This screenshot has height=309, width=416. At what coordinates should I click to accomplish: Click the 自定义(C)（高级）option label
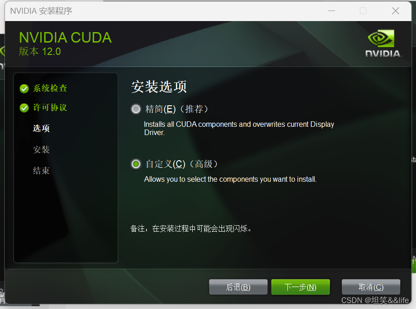coord(182,164)
